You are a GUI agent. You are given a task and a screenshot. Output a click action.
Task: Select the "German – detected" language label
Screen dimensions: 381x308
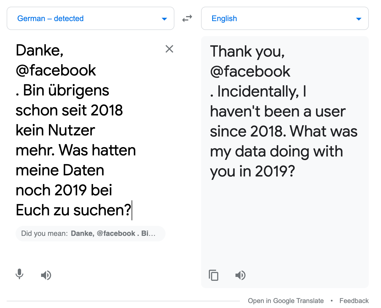tap(50, 18)
